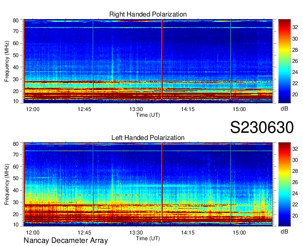Click 50 frequency tick of Right Handed plot
303x246 pixels.
[16, 55]
